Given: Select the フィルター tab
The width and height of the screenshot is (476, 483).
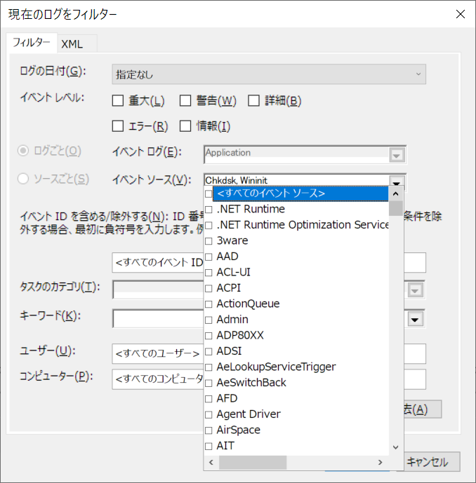Looking at the screenshot, I should coord(31,43).
